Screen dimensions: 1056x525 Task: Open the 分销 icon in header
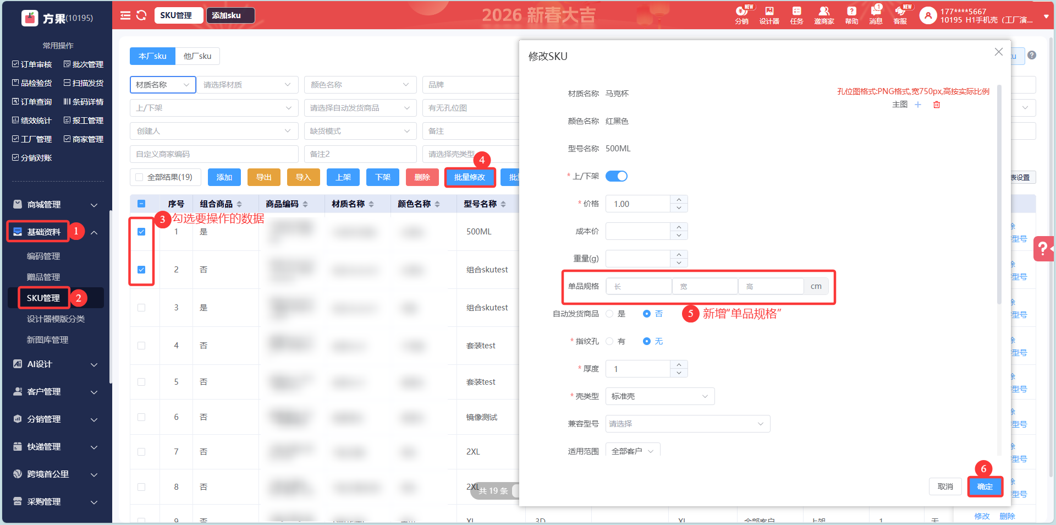coord(742,15)
